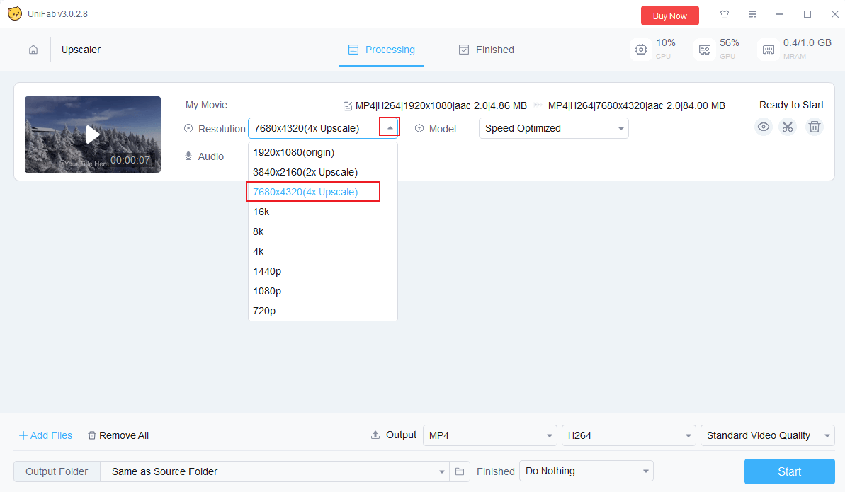Go to the Home screen icon
The width and height of the screenshot is (845, 492).
tap(33, 50)
